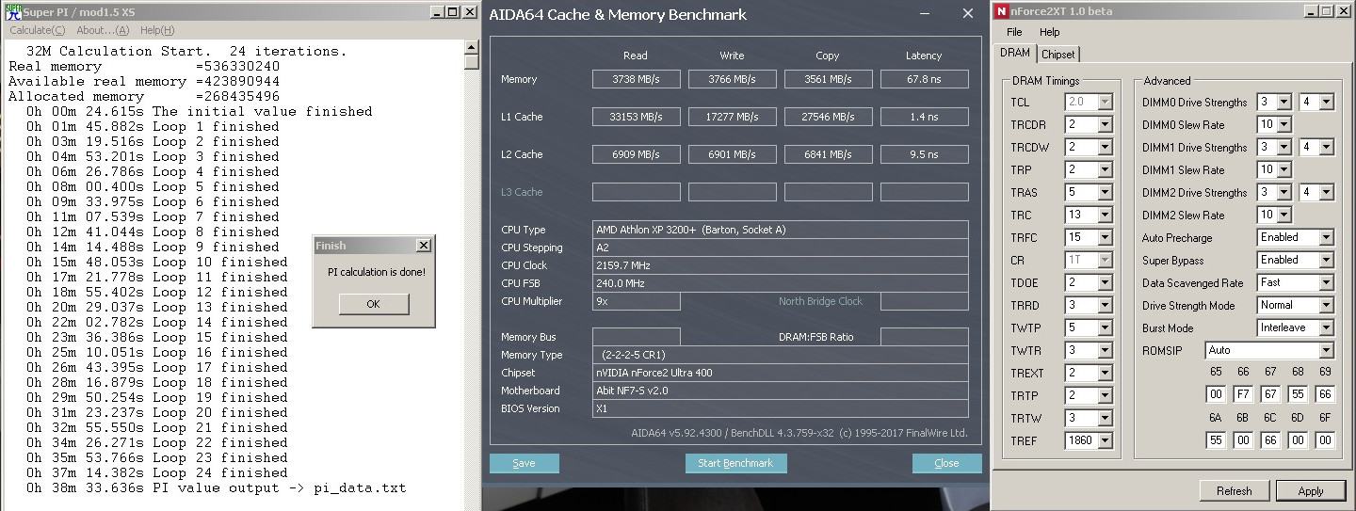This screenshot has height=511, width=1356.
Task: Click Super PI title bar icon
Action: tap(12, 10)
